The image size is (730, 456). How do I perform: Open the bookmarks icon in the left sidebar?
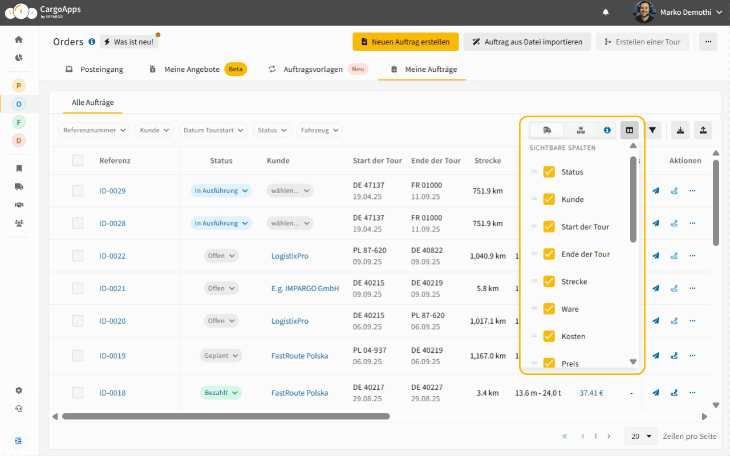[x=18, y=168]
